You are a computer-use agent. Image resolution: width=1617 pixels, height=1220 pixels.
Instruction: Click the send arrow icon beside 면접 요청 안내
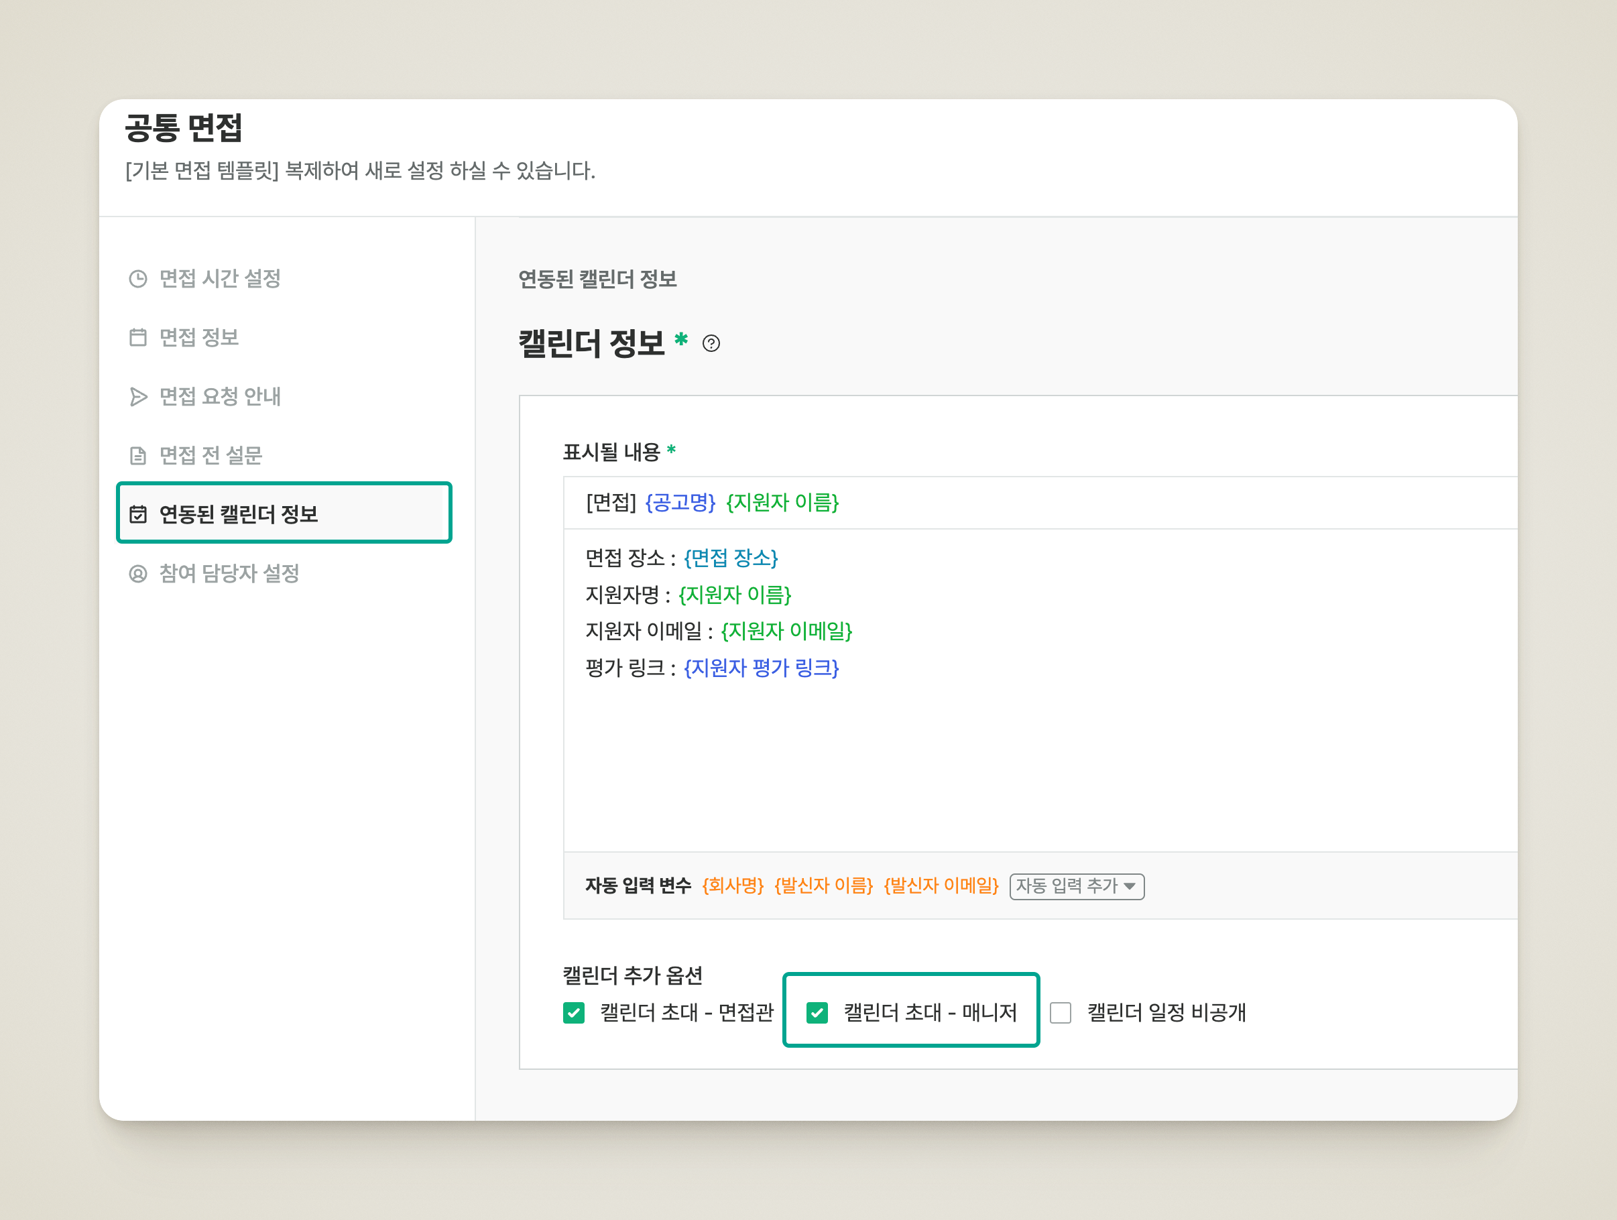pyautogui.click(x=138, y=396)
